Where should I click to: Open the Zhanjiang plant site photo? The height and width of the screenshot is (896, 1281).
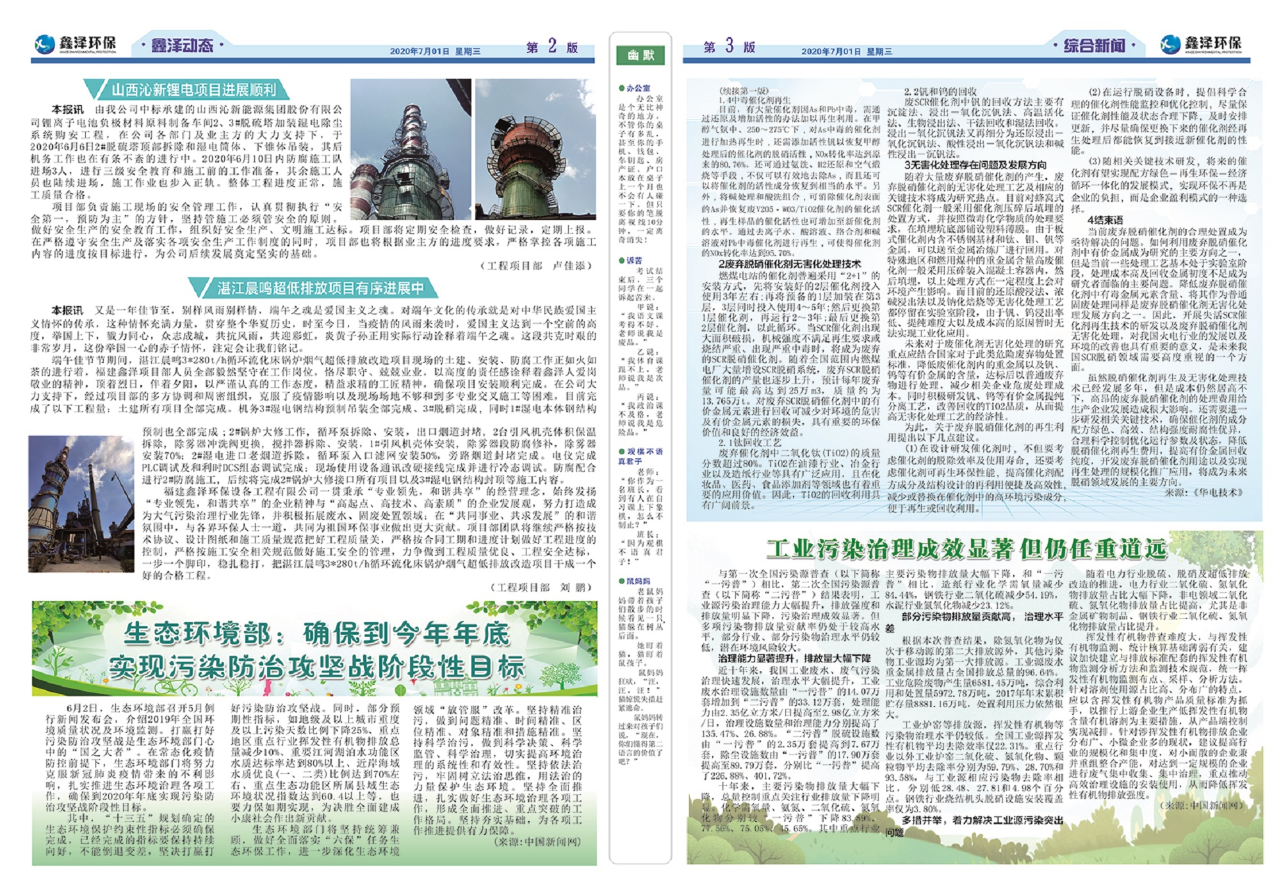pyautogui.click(x=81, y=503)
